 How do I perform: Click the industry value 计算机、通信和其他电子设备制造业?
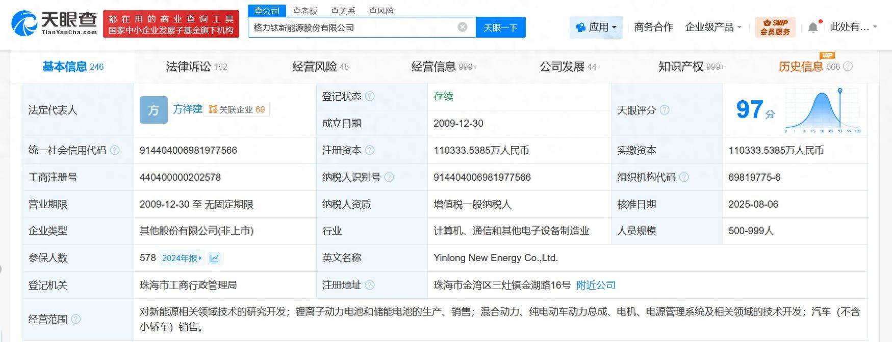512,231
